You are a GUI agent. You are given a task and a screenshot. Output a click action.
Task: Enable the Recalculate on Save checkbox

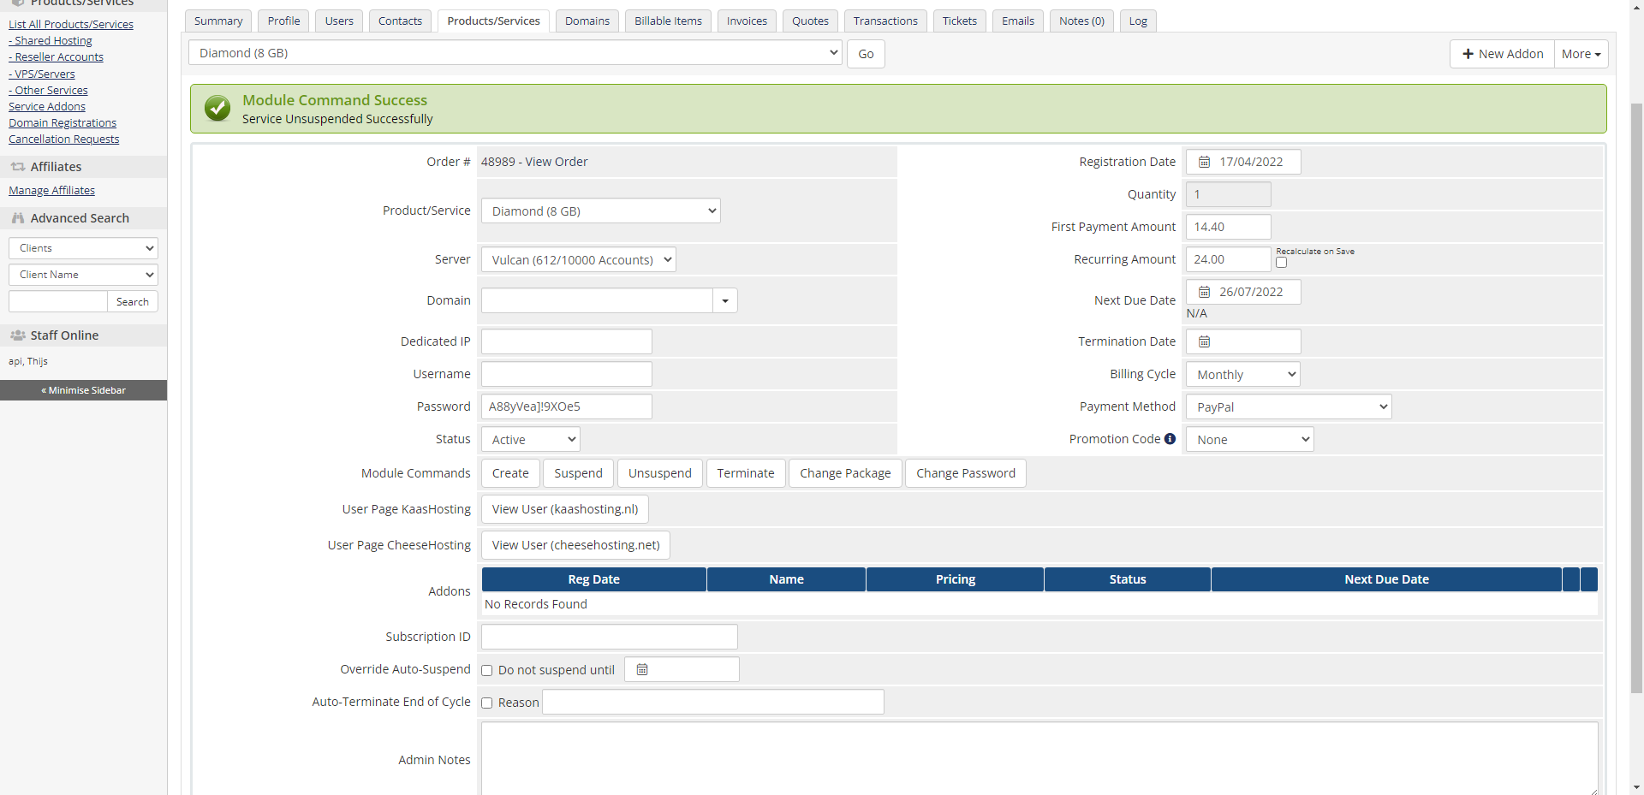coord(1281,263)
